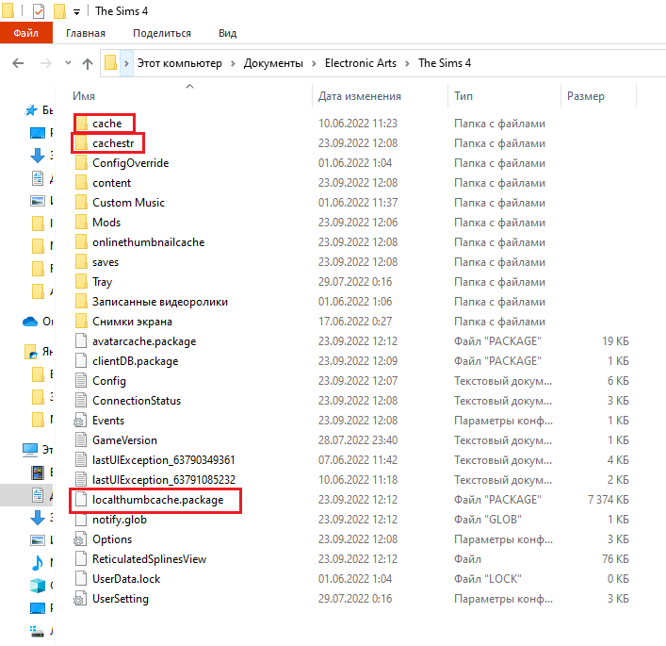Image resolution: width=666 pixels, height=646 pixels.
Task: Select the localthumbcache.package file icon
Action: pos(81,500)
